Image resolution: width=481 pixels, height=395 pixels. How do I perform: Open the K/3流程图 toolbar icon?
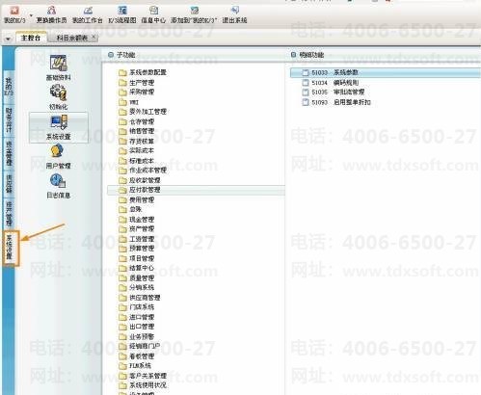pos(122,14)
